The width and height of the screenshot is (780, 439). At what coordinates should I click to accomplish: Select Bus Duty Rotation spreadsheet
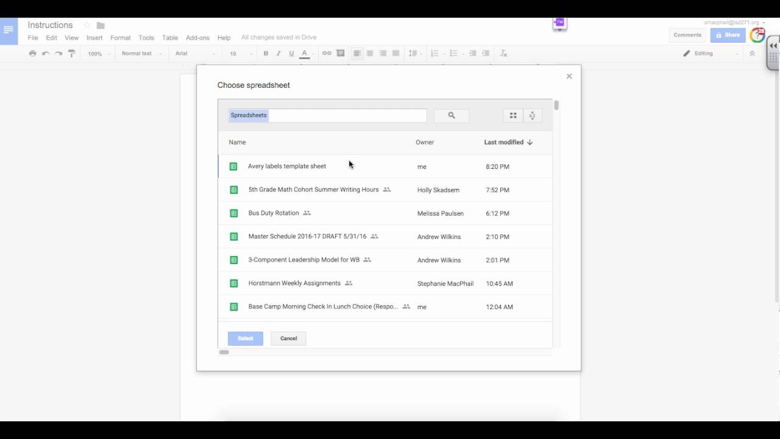coord(385,213)
